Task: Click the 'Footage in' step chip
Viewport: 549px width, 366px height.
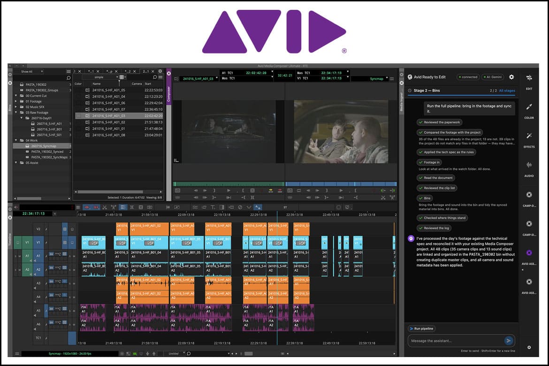Action: coord(429,162)
